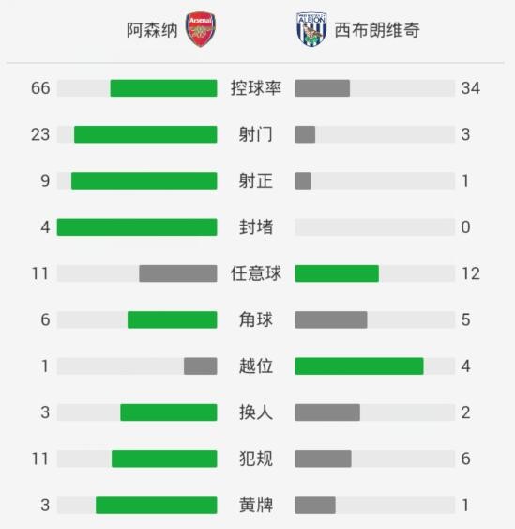Select the 射正 stat label

pos(256,180)
